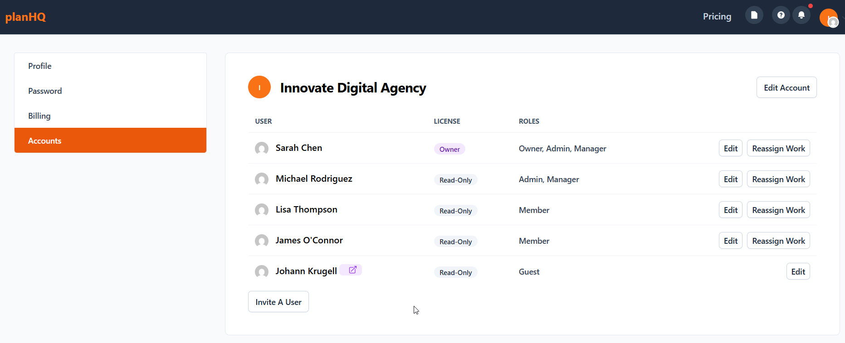Click Lisa Thompson's Read-Only license badge
Viewport: 845px width, 343px height.
click(455, 211)
